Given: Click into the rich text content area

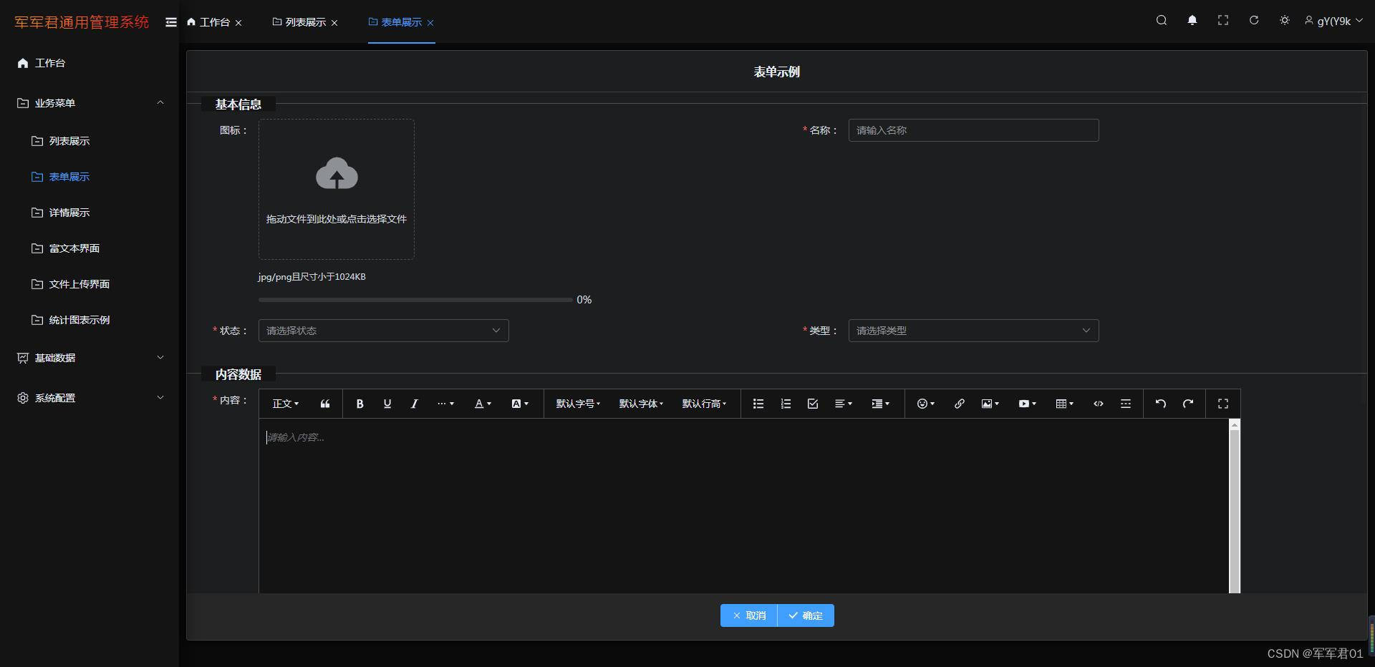Looking at the screenshot, I should 743,506.
